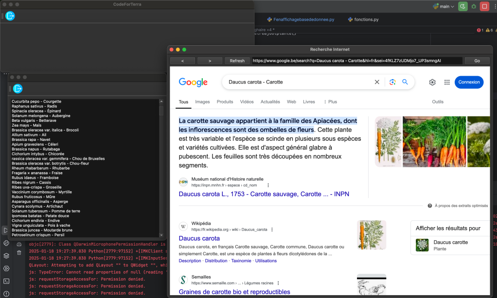Go forward with the > button
The width and height of the screenshot is (497, 298).
point(210,61)
